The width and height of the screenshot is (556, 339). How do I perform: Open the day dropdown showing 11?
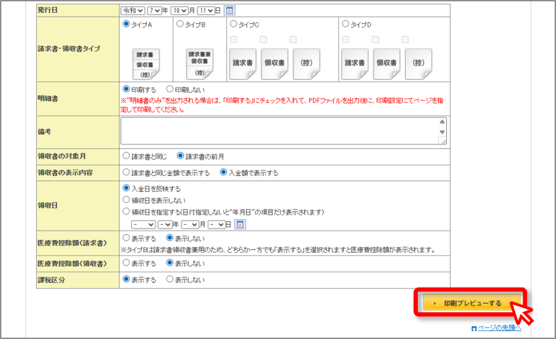pyautogui.click(x=206, y=11)
